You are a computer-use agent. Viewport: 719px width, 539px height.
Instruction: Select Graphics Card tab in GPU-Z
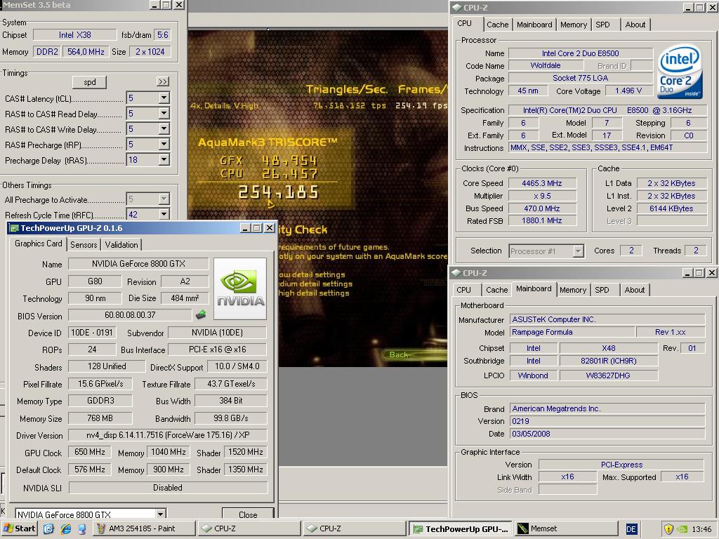point(38,244)
